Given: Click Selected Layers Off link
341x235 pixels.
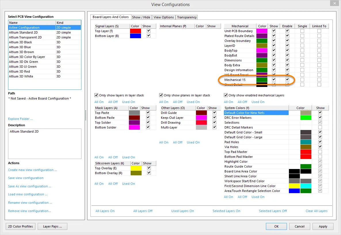Looking at the screenshot, I should [x=273, y=211].
